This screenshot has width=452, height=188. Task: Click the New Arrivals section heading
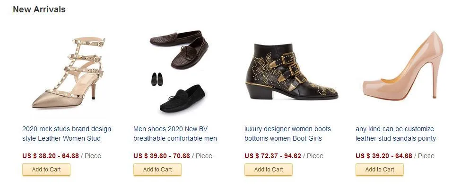point(39,9)
